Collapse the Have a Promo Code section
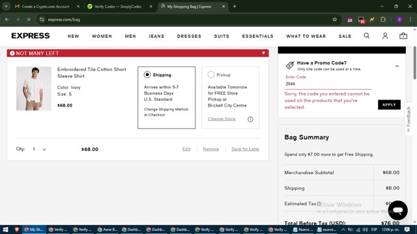The image size is (417, 234). (397, 66)
